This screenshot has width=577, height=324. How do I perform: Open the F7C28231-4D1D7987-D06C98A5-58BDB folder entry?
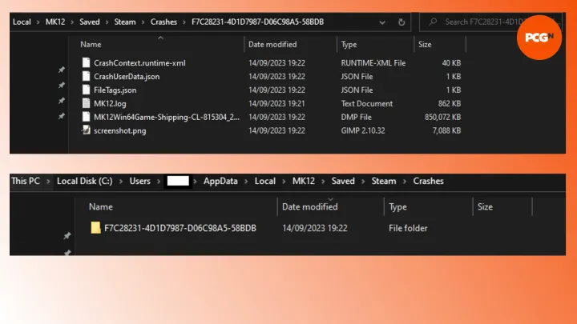click(180, 228)
